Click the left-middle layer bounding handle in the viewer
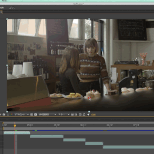 pyautogui.click(x=7, y=65)
